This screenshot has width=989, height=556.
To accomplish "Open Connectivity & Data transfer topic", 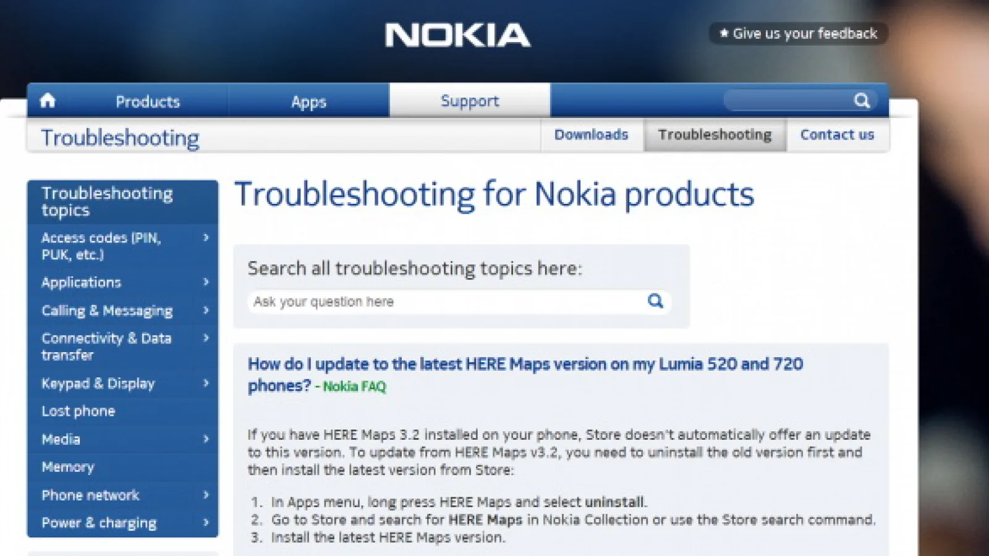I will 106,347.
